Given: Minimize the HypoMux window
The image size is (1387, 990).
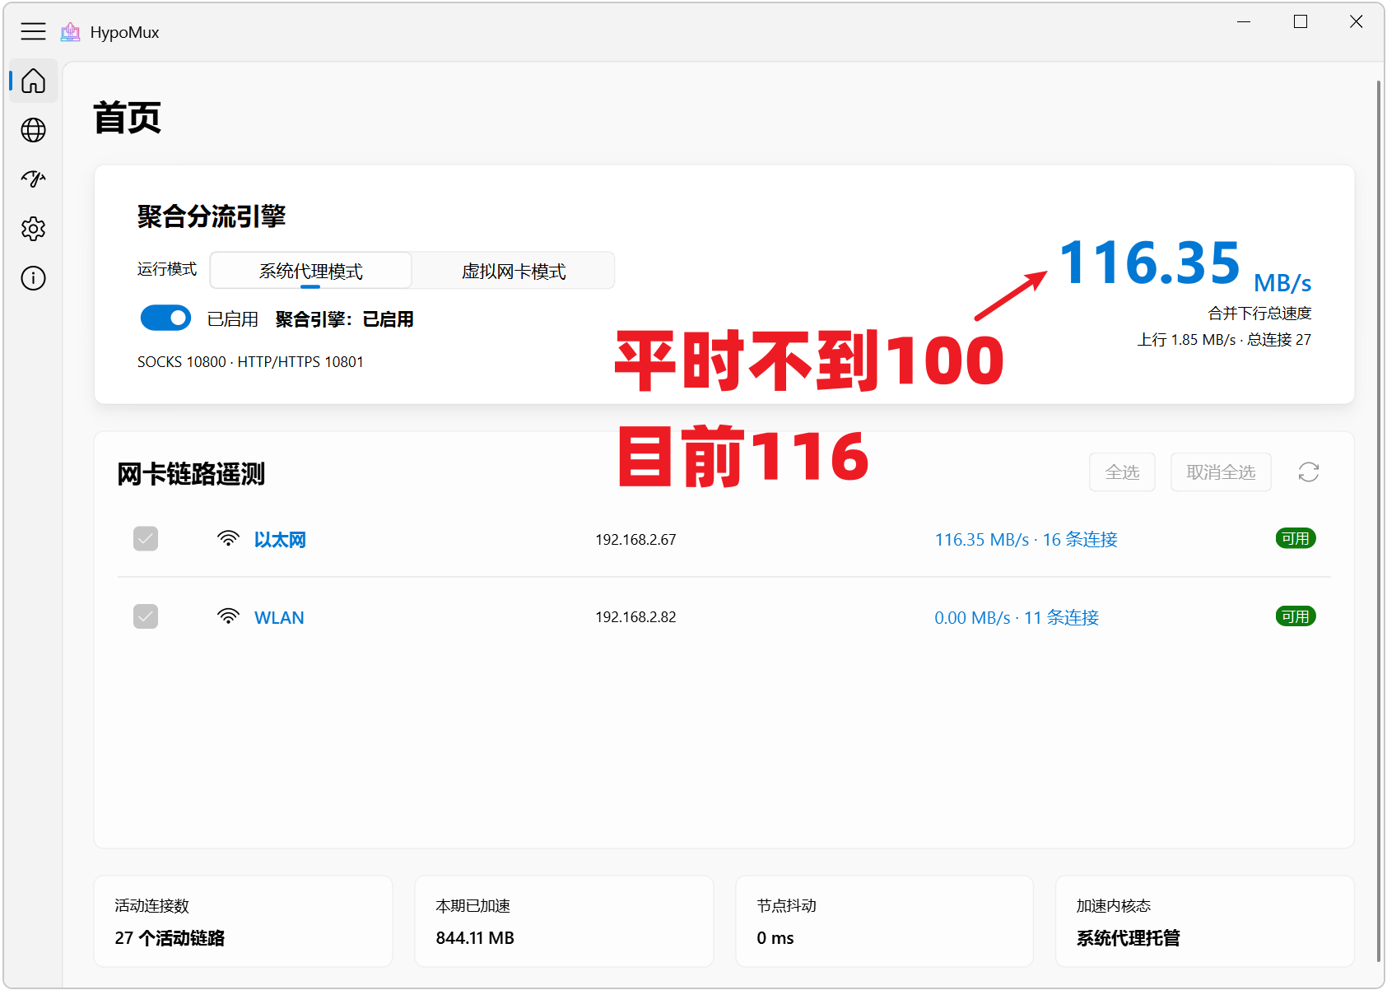Looking at the screenshot, I should [1244, 21].
